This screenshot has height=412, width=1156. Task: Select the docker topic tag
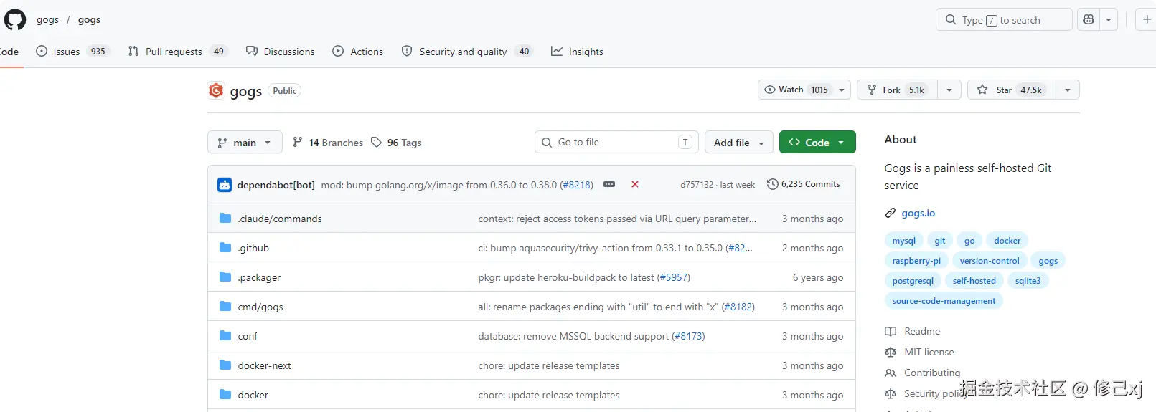tap(1007, 241)
